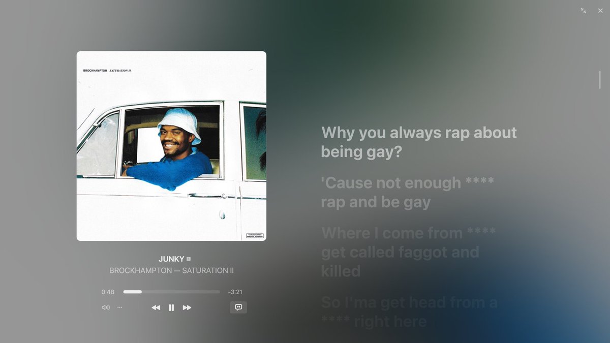The width and height of the screenshot is (610, 343).
Task: Exit full screen with the collapse arrows icon
Action: pyautogui.click(x=583, y=10)
